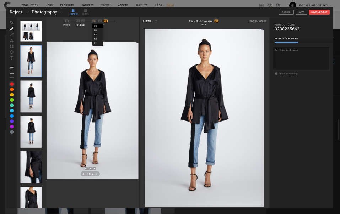
Task: Click the airplane icon in top bar
Action: pos(270,5)
